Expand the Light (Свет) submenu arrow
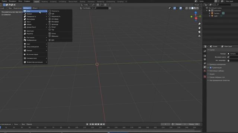 [x=46, y=44]
